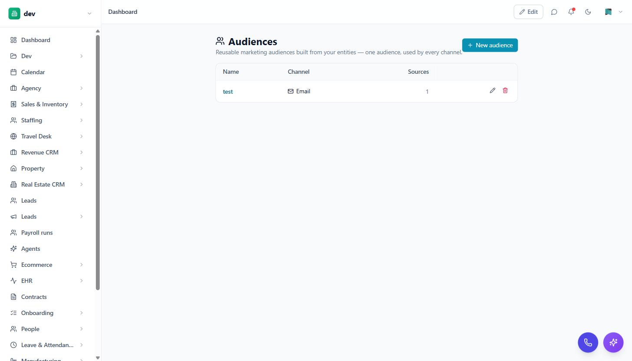Toggle dark mode with the moon icon
The image size is (632, 361).
588,12
